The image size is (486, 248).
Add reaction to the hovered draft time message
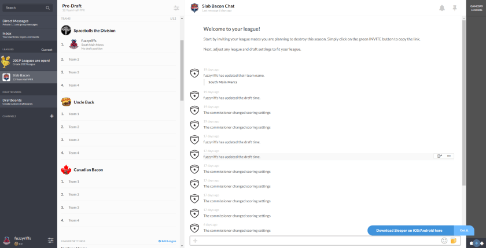[x=439, y=156]
